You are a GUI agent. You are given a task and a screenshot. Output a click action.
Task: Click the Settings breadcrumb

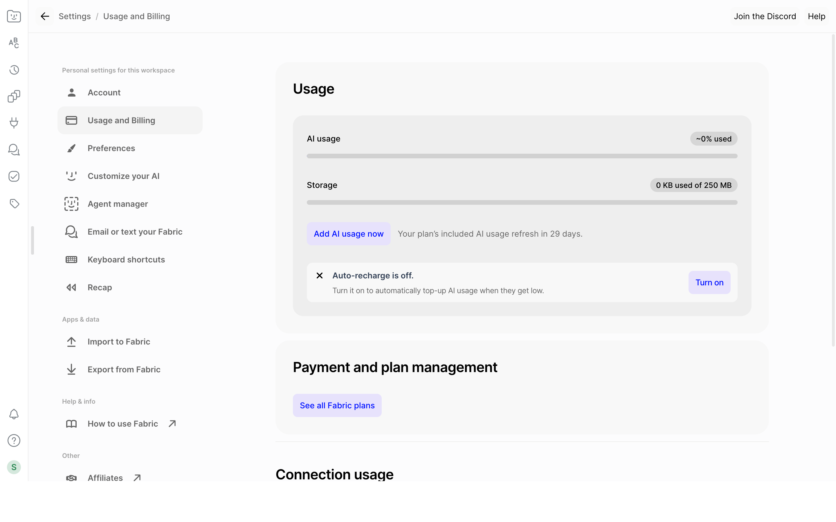[75, 16]
